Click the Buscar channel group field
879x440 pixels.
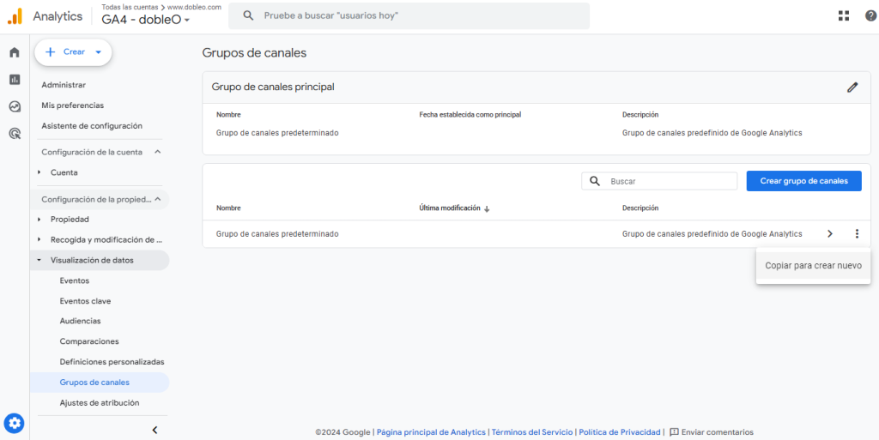point(669,182)
